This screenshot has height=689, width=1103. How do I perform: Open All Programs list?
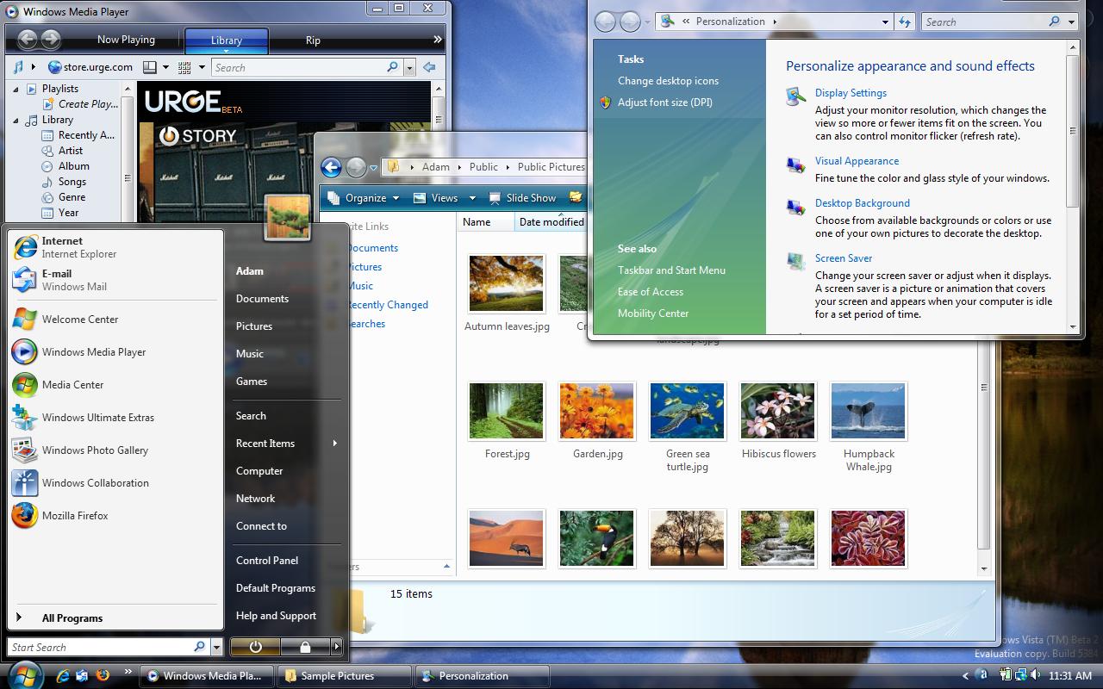(72, 618)
